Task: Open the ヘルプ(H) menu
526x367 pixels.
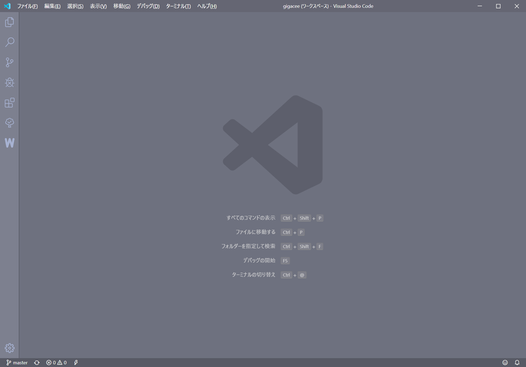Action: [x=206, y=6]
